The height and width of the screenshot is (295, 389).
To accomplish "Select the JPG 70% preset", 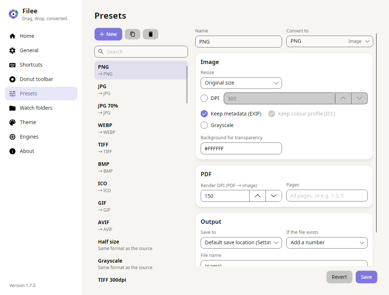I will click(141, 109).
